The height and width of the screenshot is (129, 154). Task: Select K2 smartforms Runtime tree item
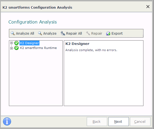[x=38, y=48]
